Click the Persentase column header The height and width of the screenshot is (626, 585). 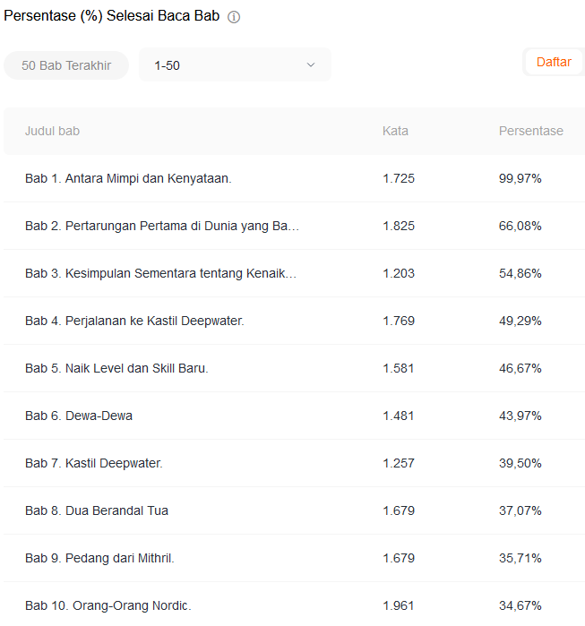click(x=531, y=131)
